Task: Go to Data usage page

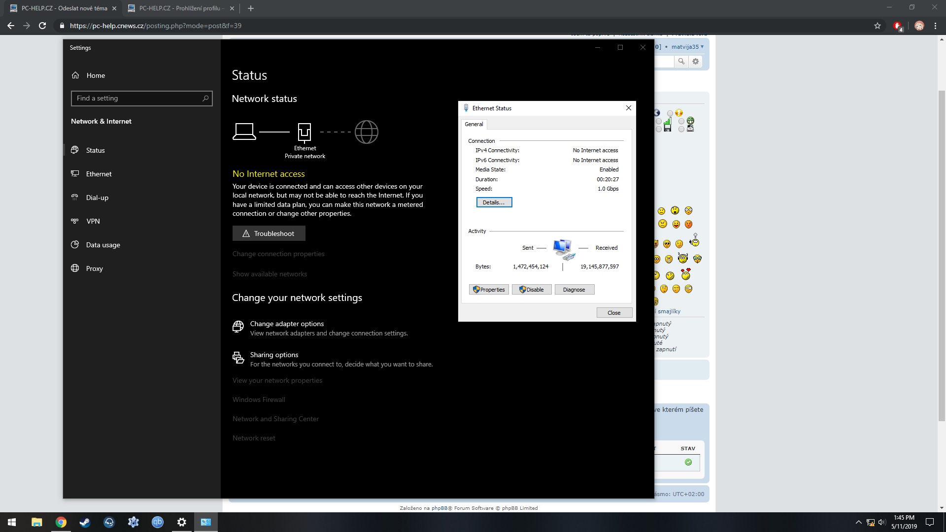Action: [x=102, y=245]
